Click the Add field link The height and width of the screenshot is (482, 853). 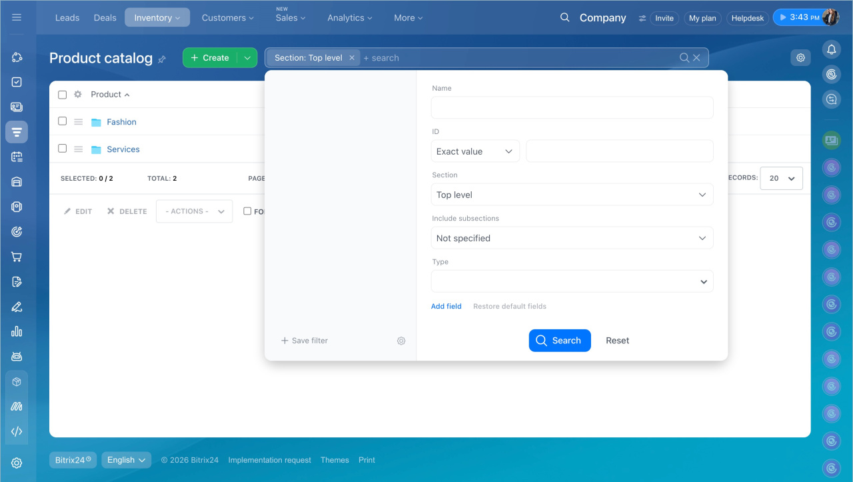point(446,307)
